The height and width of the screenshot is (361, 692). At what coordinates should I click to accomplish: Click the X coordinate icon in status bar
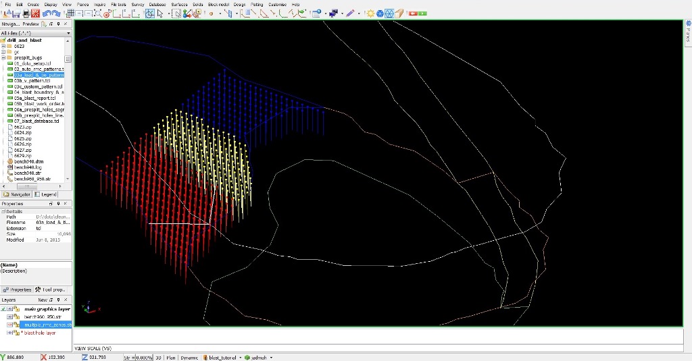44,358
